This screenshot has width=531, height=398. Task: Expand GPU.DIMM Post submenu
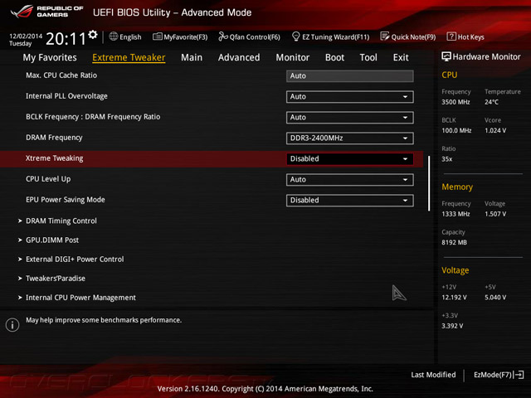[x=52, y=240]
